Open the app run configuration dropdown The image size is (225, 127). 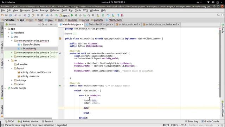[65, 15]
